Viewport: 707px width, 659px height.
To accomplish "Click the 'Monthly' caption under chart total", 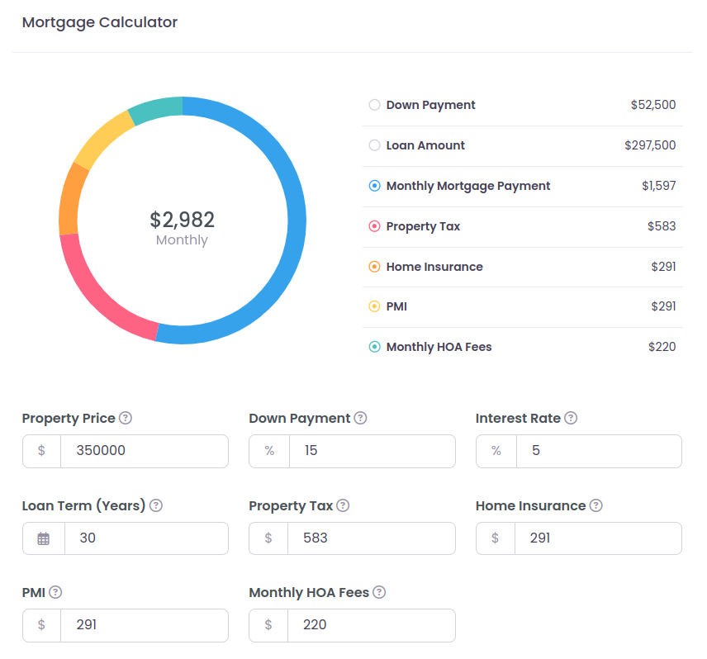I will click(182, 239).
